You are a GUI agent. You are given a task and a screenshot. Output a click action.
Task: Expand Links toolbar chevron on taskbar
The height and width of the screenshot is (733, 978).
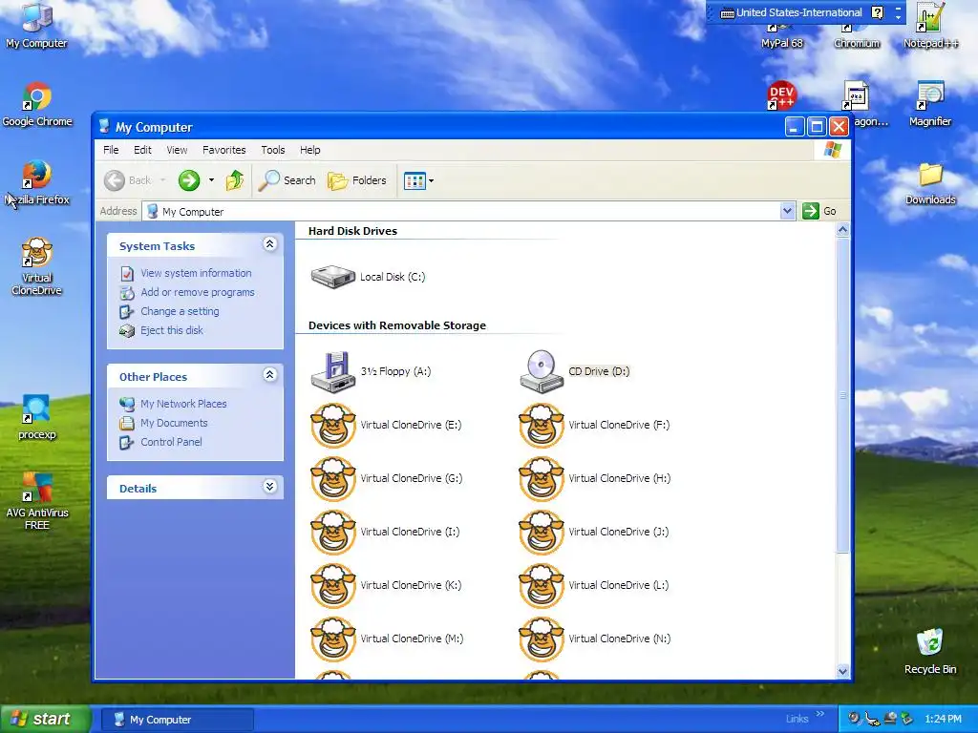[x=819, y=714]
